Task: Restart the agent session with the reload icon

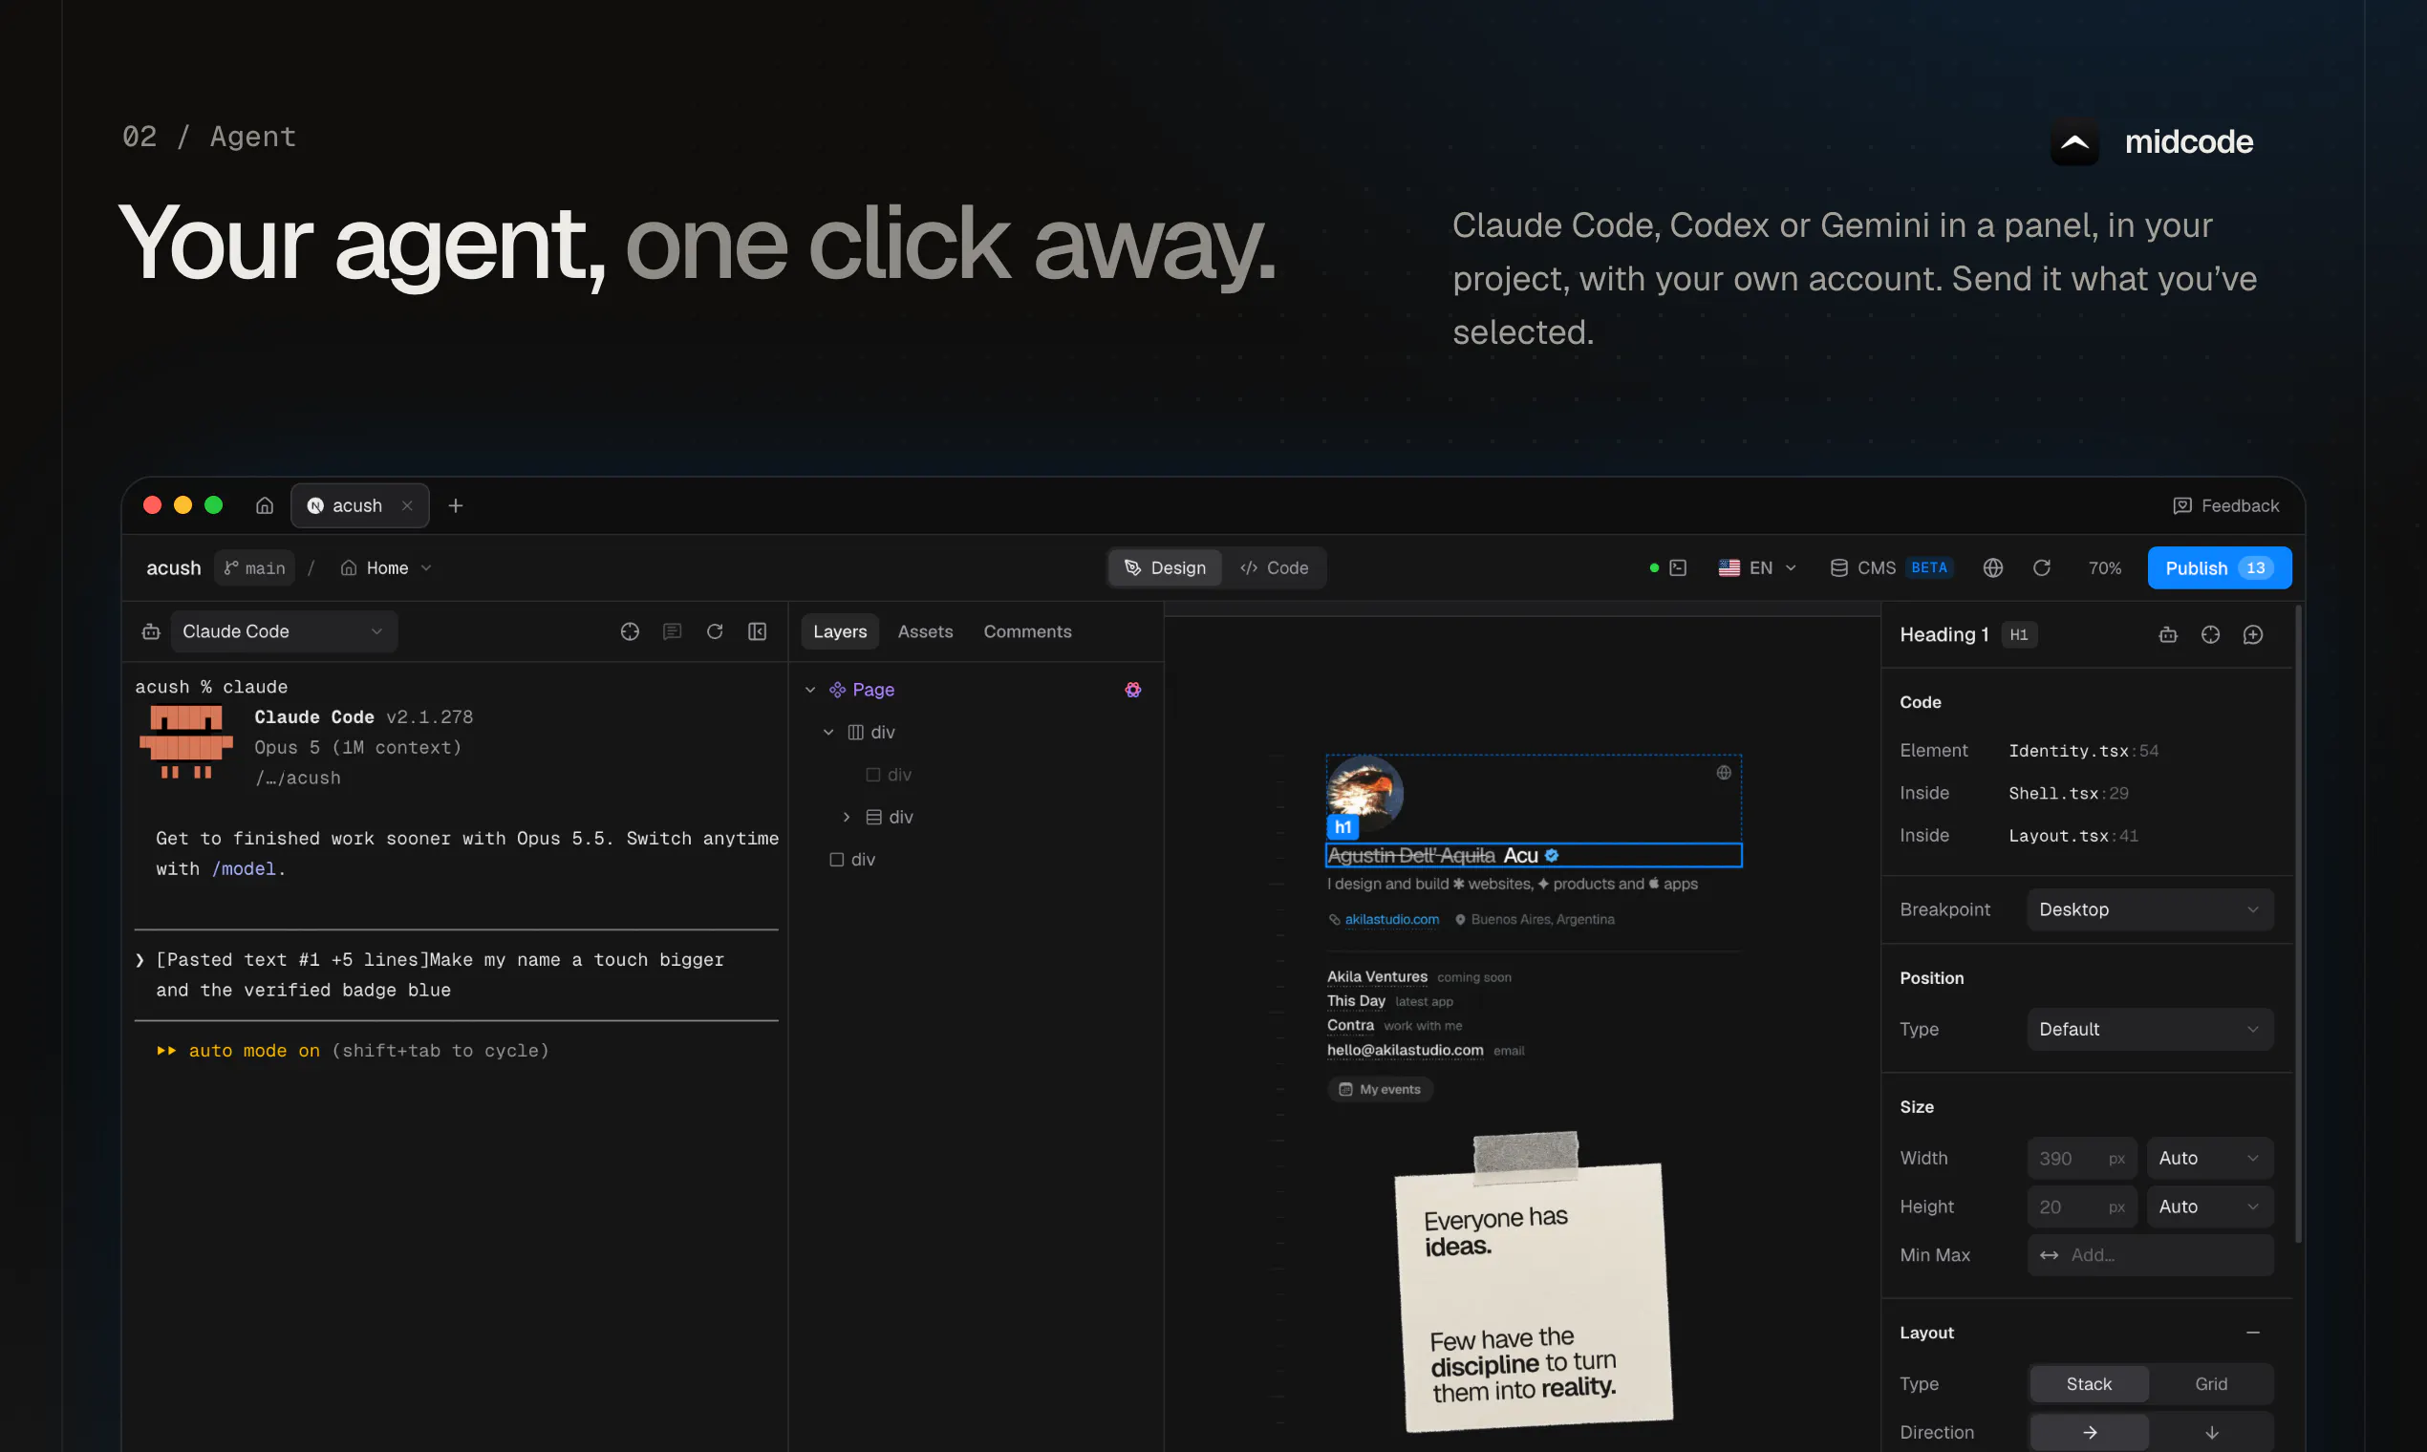Action: (x=715, y=632)
